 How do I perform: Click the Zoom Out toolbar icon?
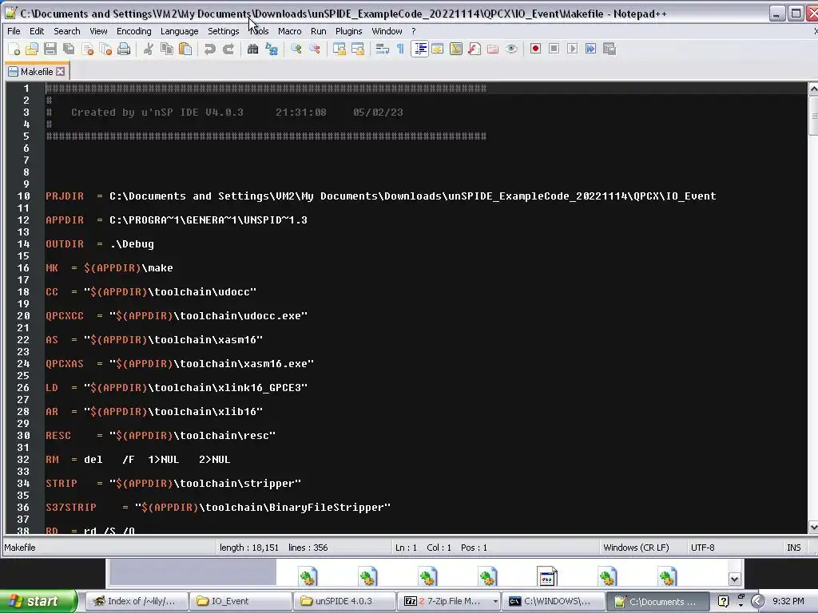click(x=315, y=49)
